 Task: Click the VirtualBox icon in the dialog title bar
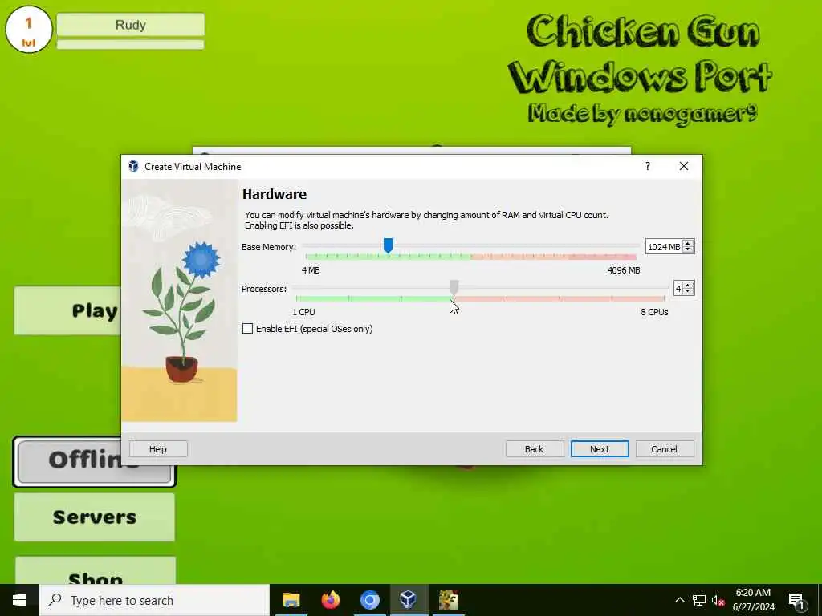134,167
